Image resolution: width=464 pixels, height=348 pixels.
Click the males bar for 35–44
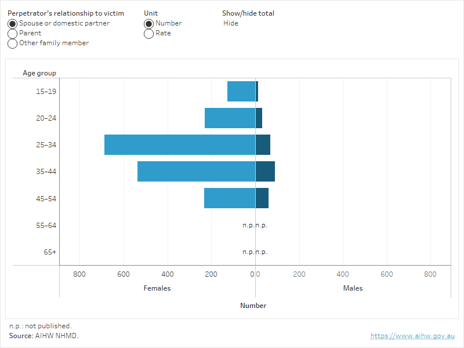[x=265, y=172]
